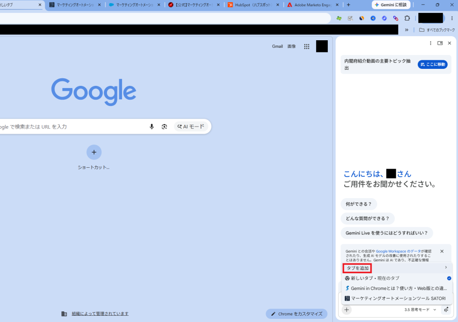This screenshot has height=322, width=458.
Task: Click the Google logo
Action: [x=94, y=92]
